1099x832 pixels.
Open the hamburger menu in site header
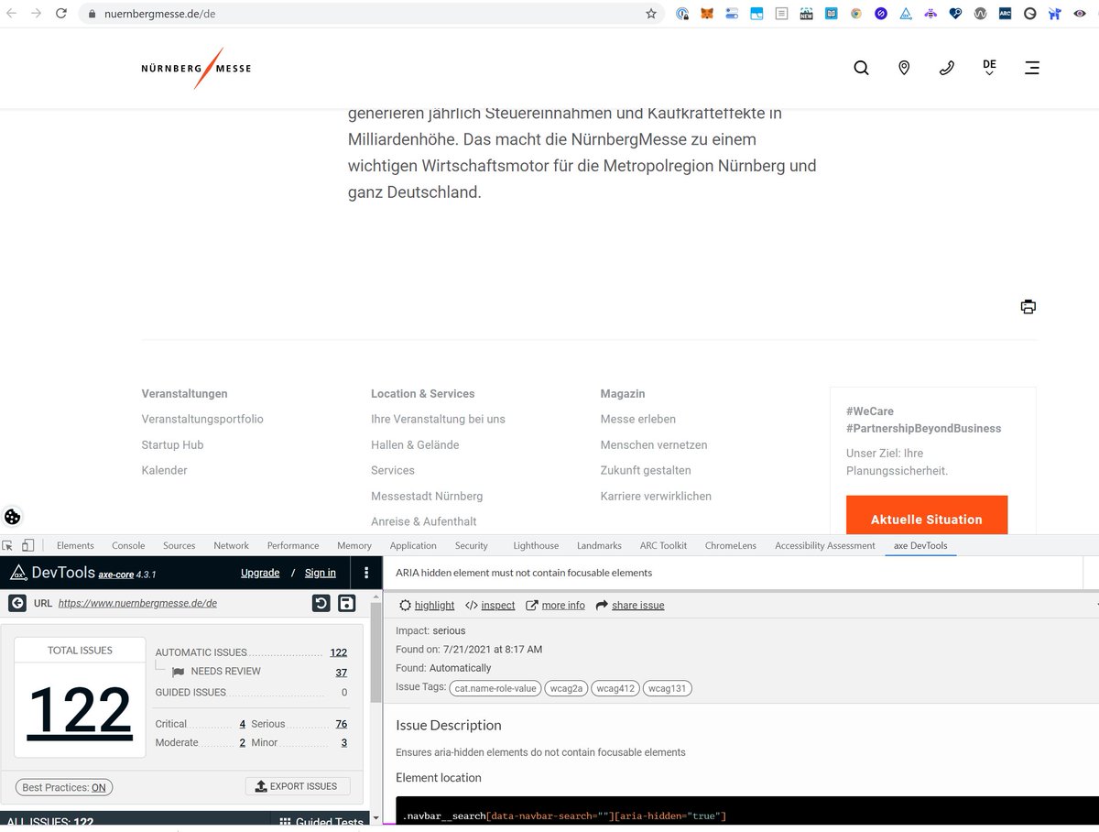(1032, 68)
